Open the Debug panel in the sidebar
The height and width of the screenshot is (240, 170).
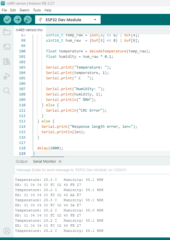pyautogui.click(x=7, y=76)
